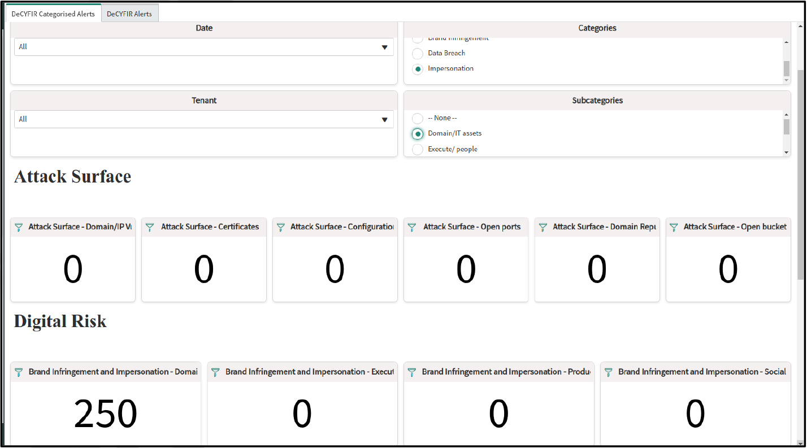Click filter icon on Attack Surface Open ports

412,227
